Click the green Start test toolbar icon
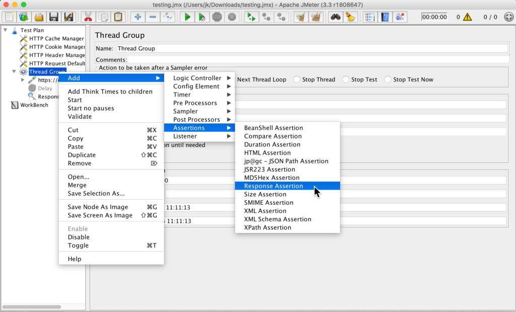516x312 pixels. click(187, 17)
